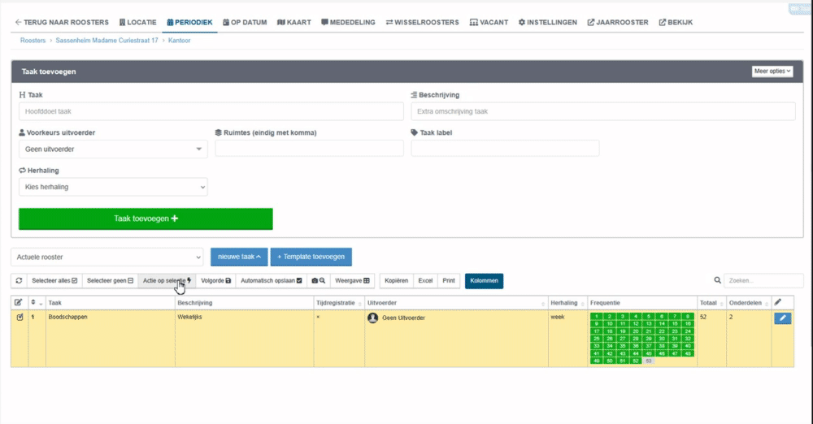Open the Voorkeurs uitvoerder dropdown
The height and width of the screenshot is (424, 813).
112,149
